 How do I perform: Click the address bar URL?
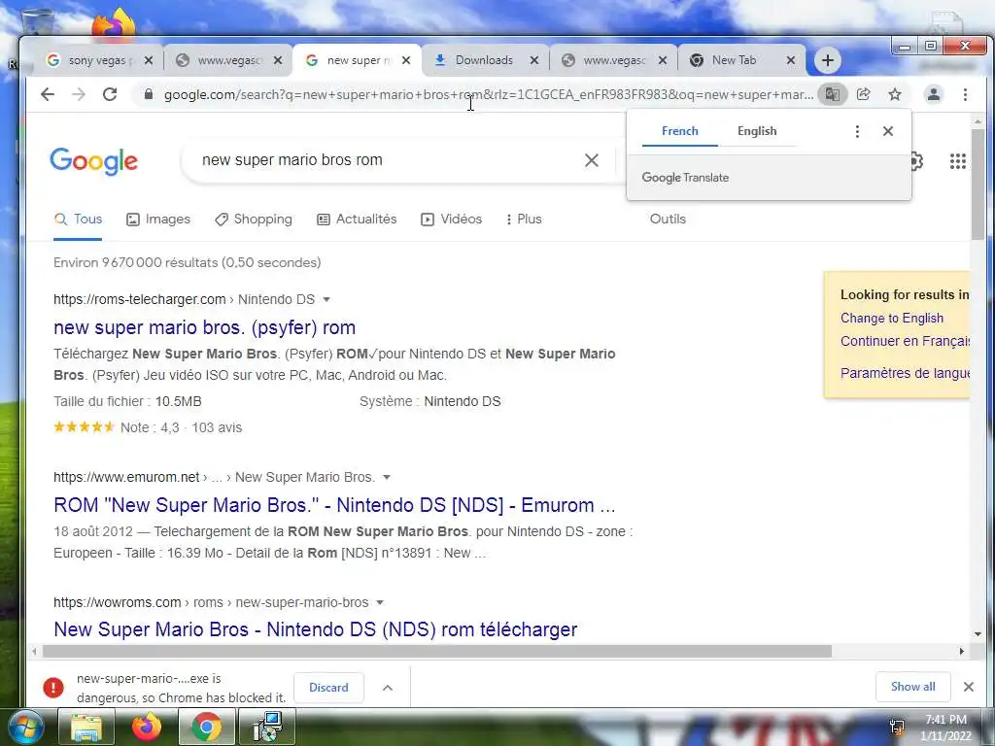click(488, 94)
